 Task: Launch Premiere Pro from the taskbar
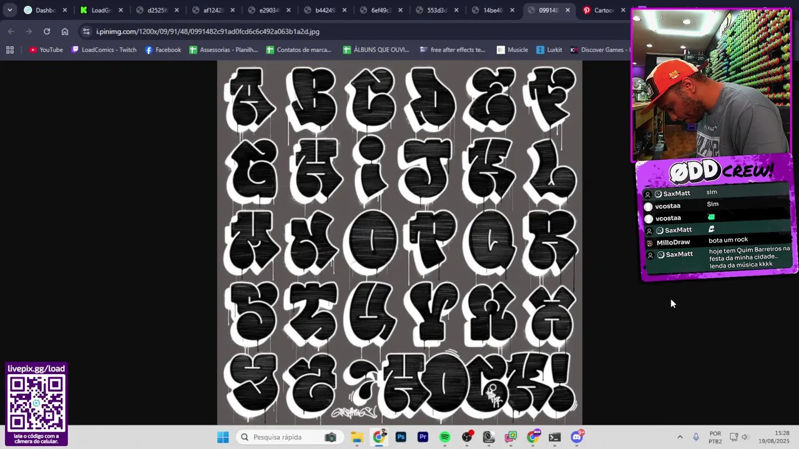423,437
